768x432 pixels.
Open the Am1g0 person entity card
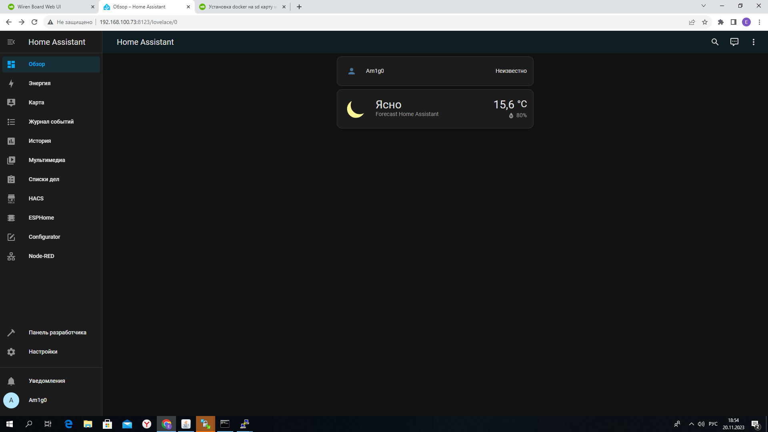(435, 71)
